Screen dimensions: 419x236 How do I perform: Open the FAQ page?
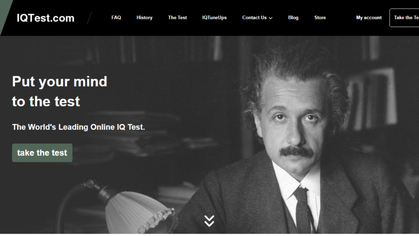click(x=116, y=18)
